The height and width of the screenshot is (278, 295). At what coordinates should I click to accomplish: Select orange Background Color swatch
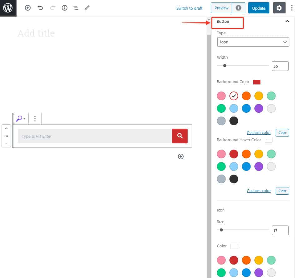click(x=246, y=96)
